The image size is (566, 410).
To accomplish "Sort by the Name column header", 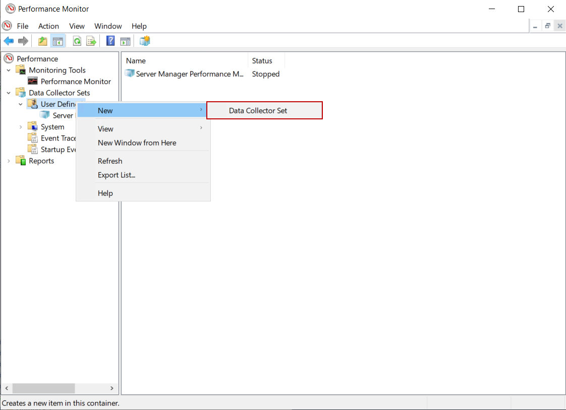I will coord(185,60).
